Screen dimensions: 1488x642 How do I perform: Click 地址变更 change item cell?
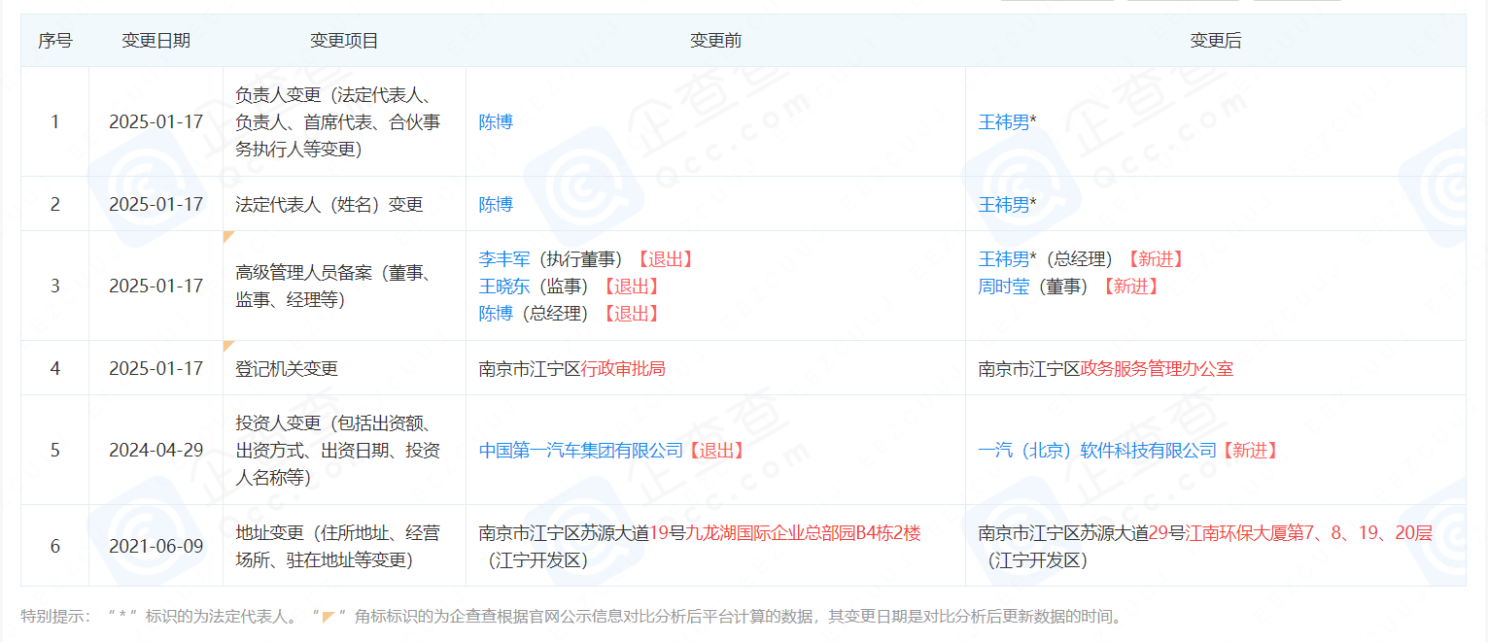[x=345, y=546]
